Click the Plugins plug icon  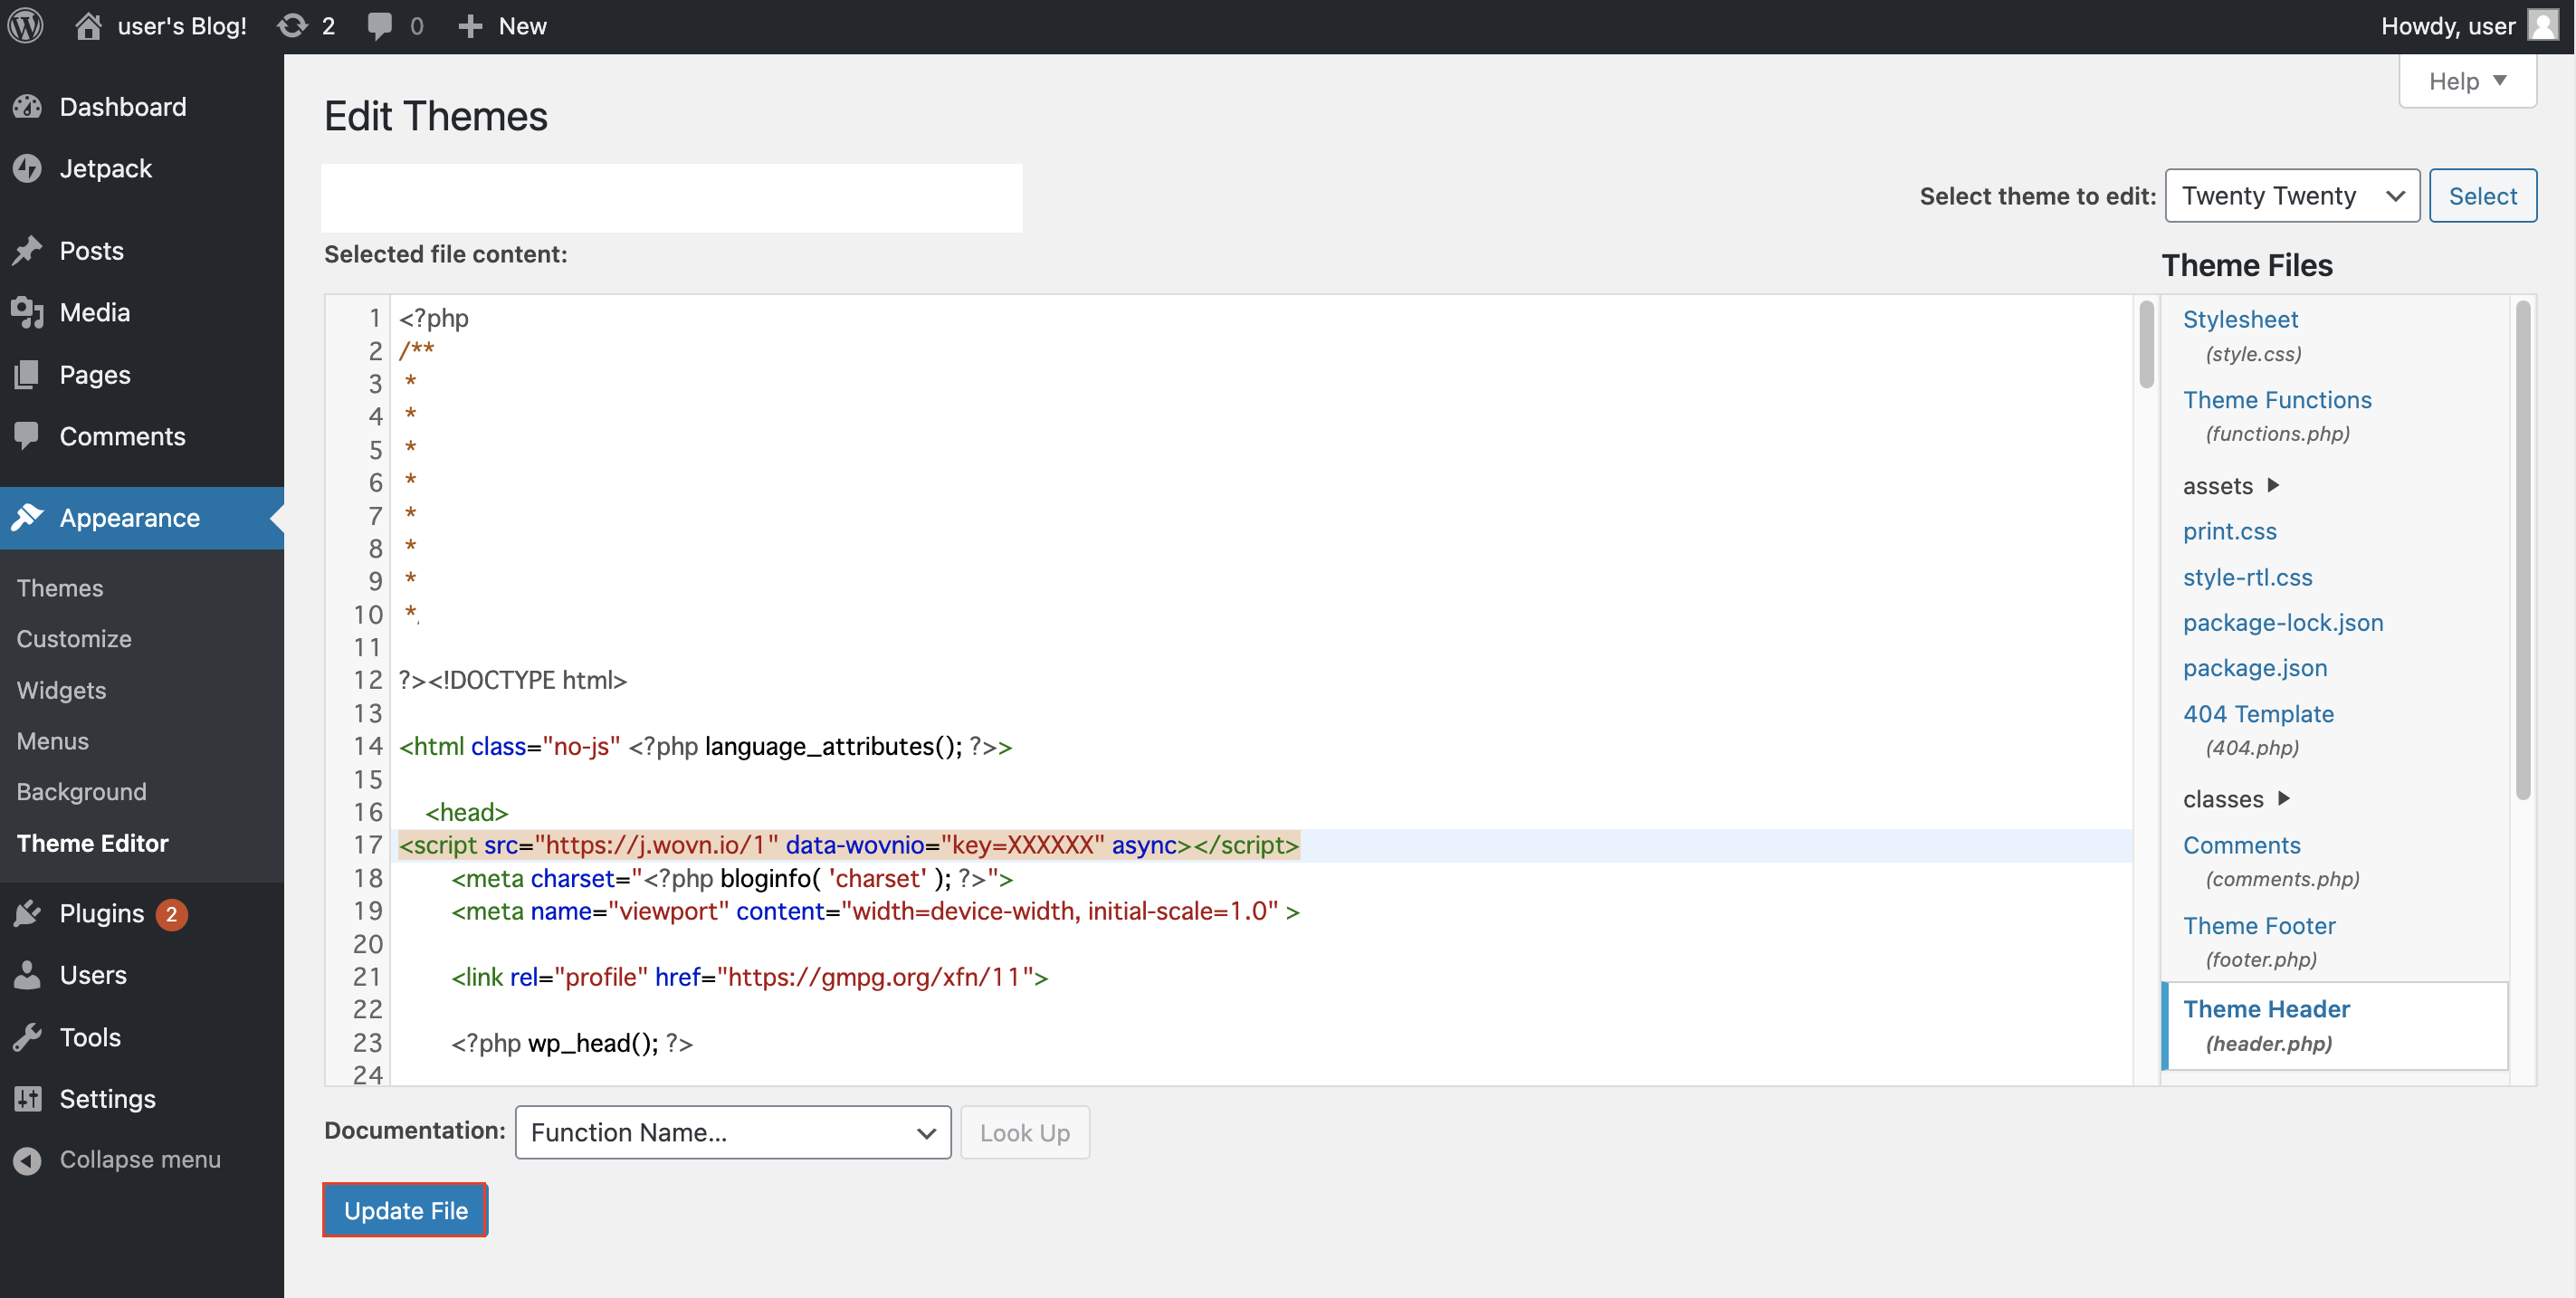pyautogui.click(x=28, y=913)
